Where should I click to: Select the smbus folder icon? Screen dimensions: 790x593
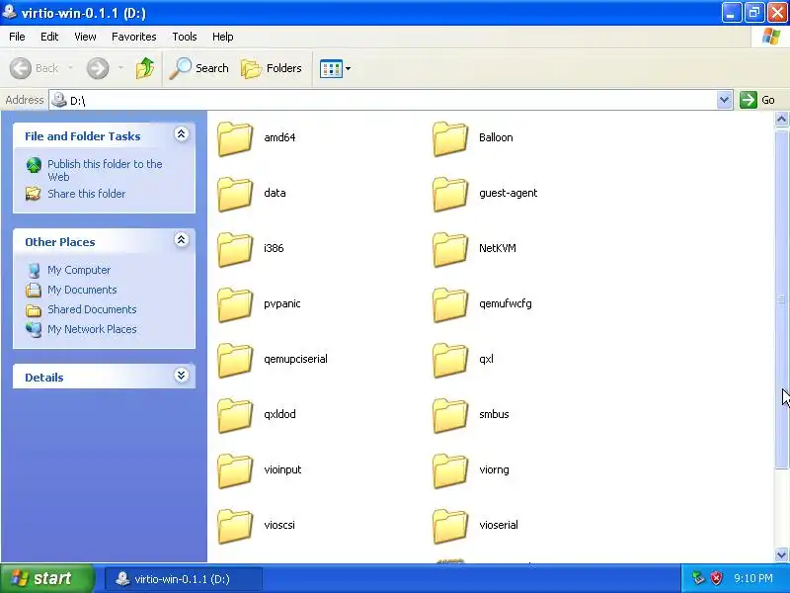coord(450,416)
